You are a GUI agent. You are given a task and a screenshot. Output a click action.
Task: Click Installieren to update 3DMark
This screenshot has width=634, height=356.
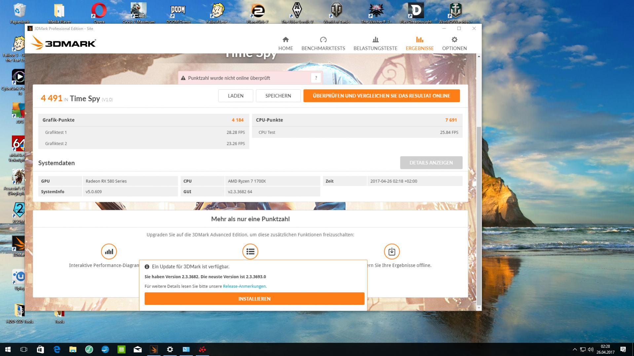(254, 299)
